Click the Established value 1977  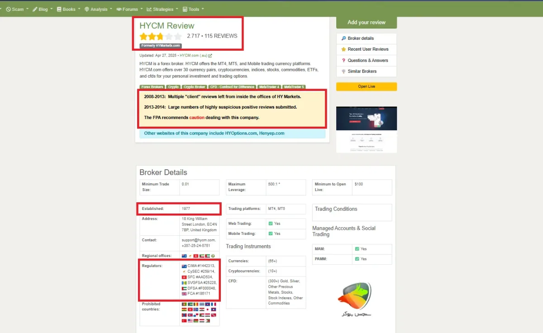pos(186,209)
